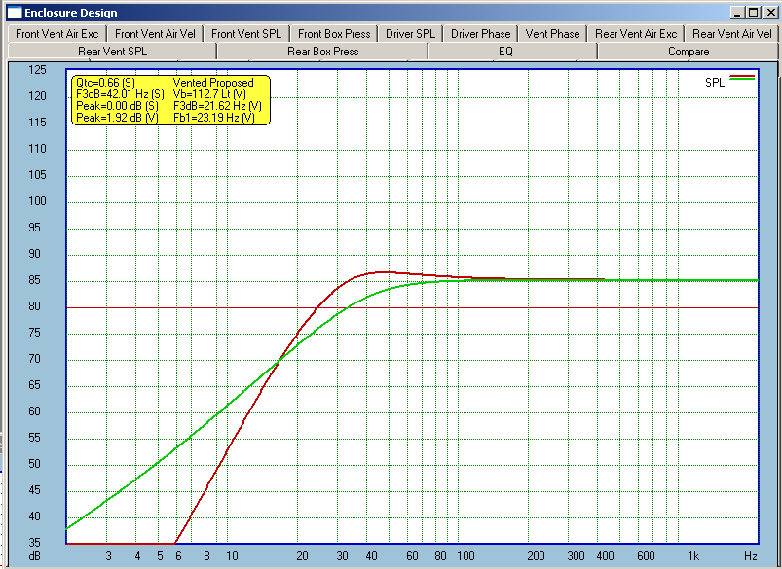782x569 pixels.
Task: Open the Driver Phase tab
Action: (480, 34)
